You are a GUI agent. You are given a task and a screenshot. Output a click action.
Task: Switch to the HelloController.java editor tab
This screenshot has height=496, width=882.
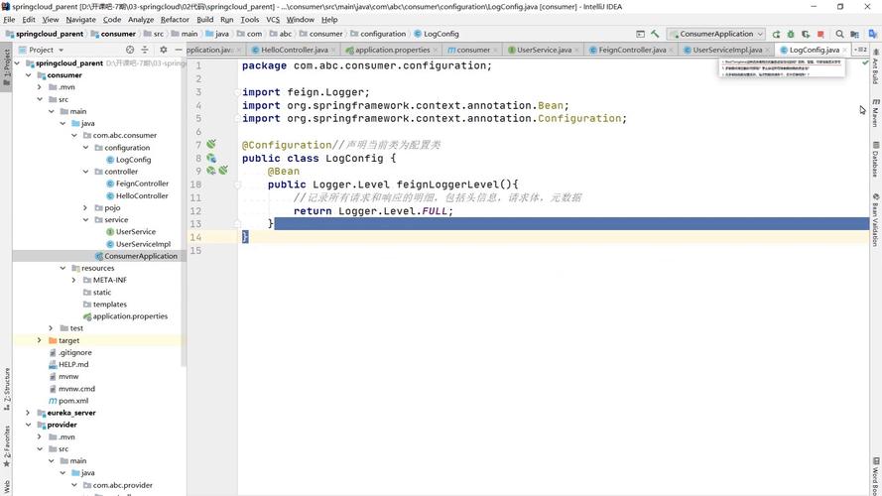click(294, 50)
